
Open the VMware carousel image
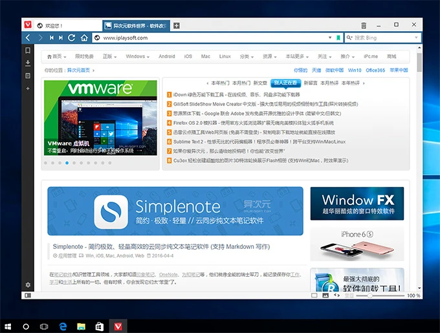coord(100,118)
